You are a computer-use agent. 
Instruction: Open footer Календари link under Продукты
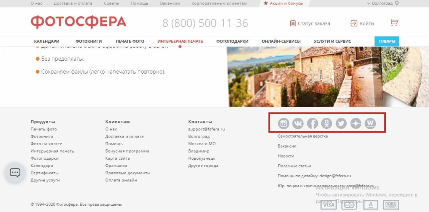tap(42, 166)
